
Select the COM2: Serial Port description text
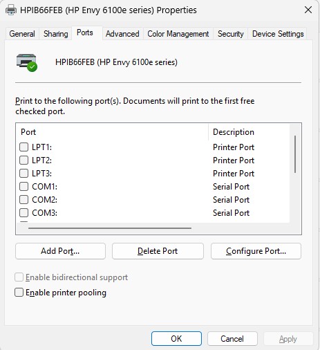pos(231,200)
